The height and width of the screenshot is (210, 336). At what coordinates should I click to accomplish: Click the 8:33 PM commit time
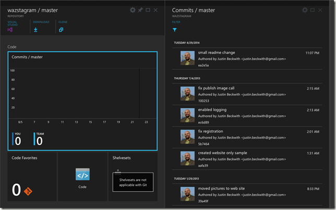click(313, 189)
